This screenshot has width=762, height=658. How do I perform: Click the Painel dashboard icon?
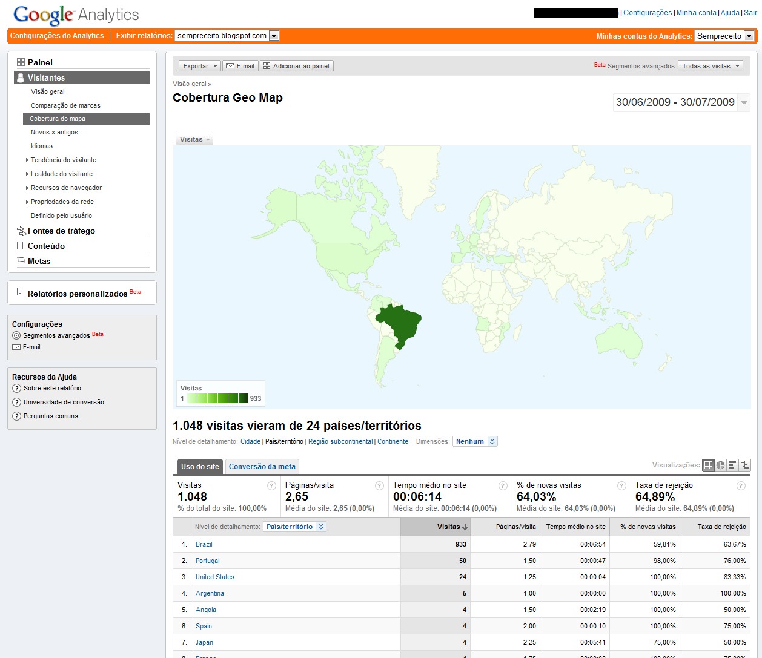point(21,62)
